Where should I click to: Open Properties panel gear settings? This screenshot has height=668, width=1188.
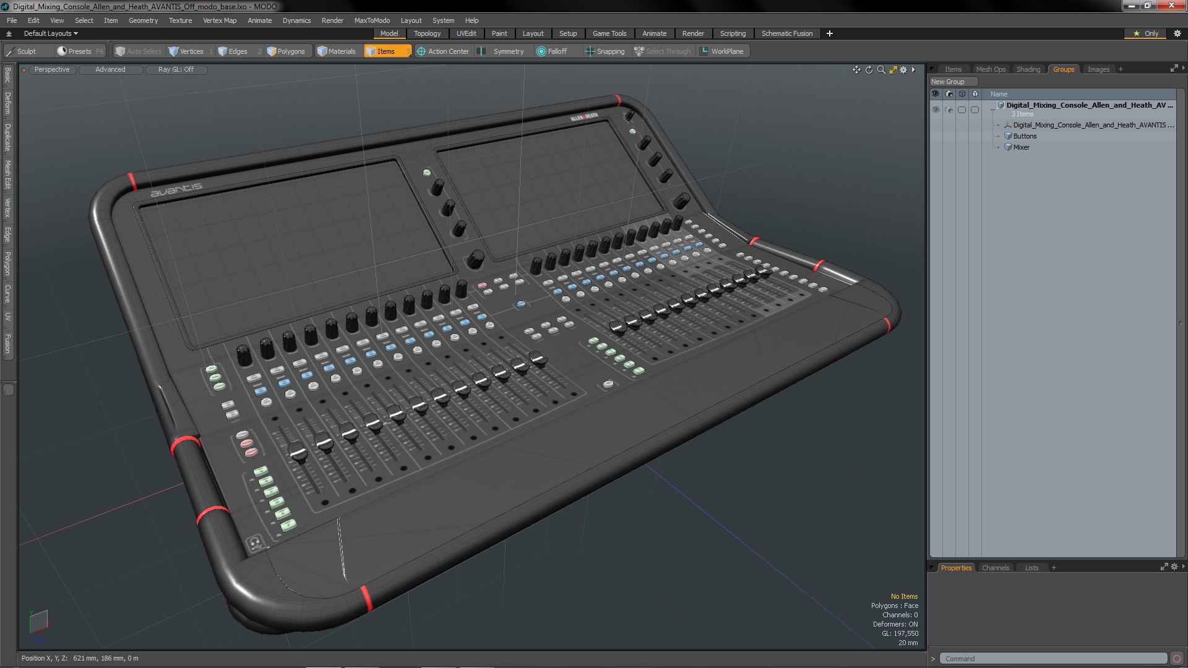tap(1174, 567)
